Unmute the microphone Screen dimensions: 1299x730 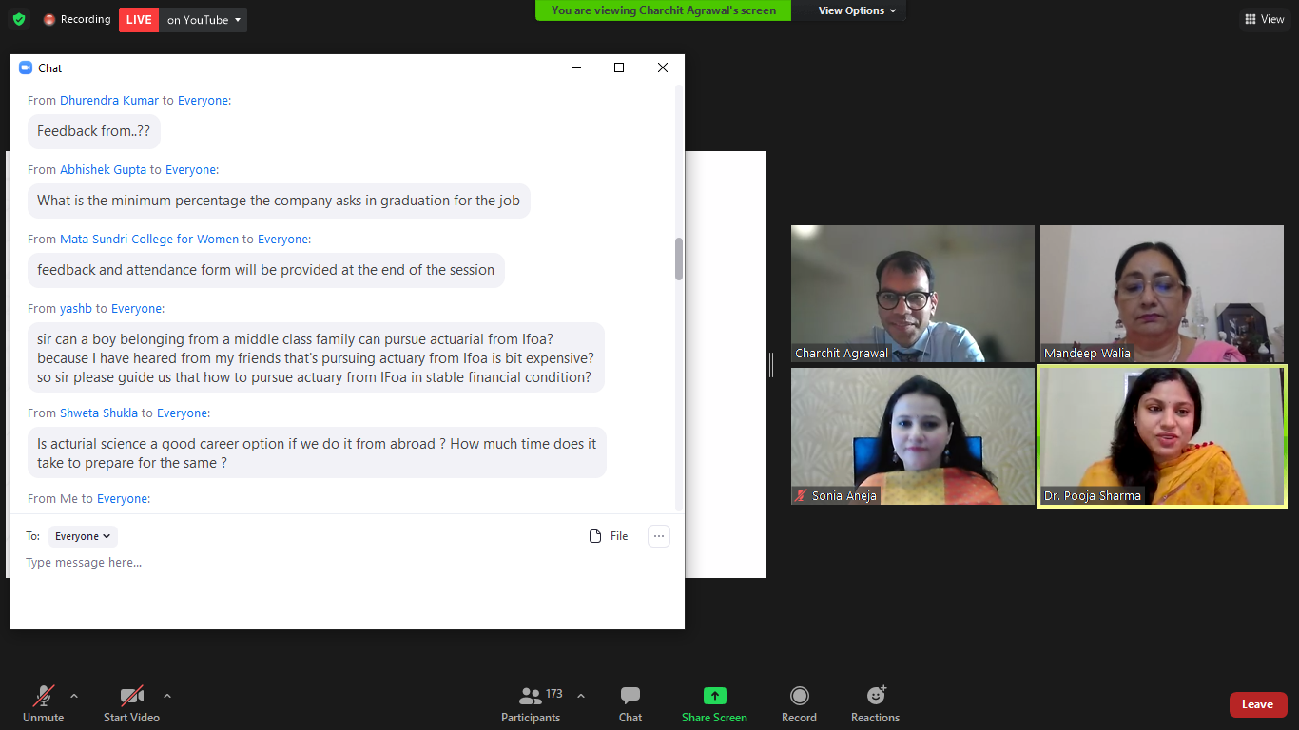[x=44, y=697]
